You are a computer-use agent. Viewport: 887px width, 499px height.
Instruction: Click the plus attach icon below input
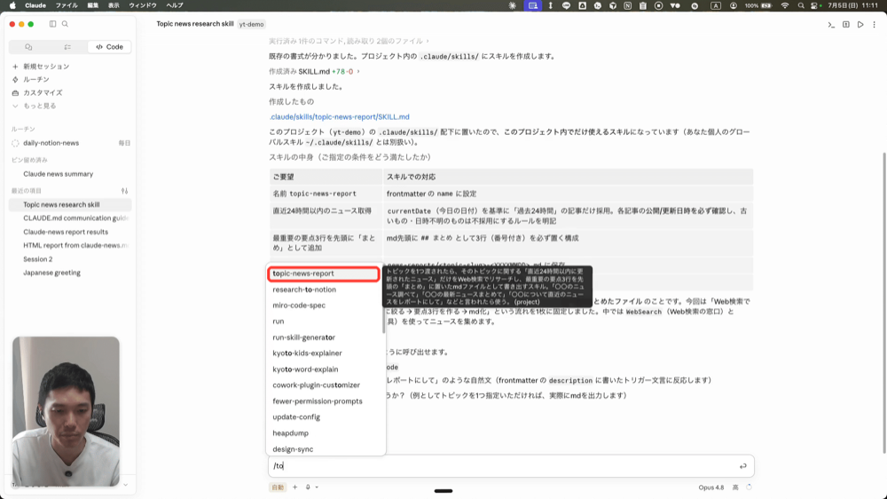tap(294, 487)
